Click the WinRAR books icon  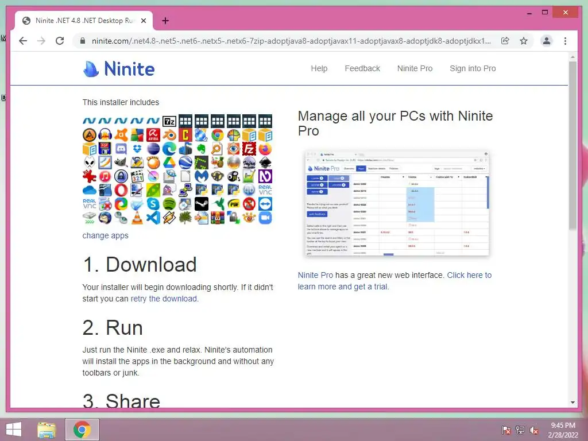coord(217,218)
